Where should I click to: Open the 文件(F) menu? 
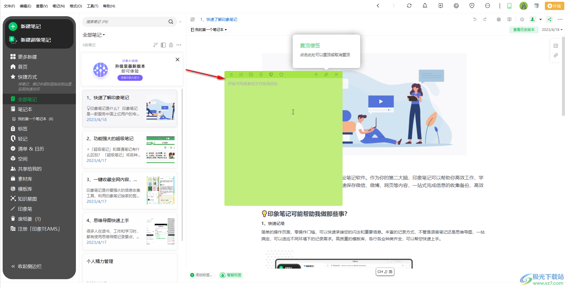[9, 6]
